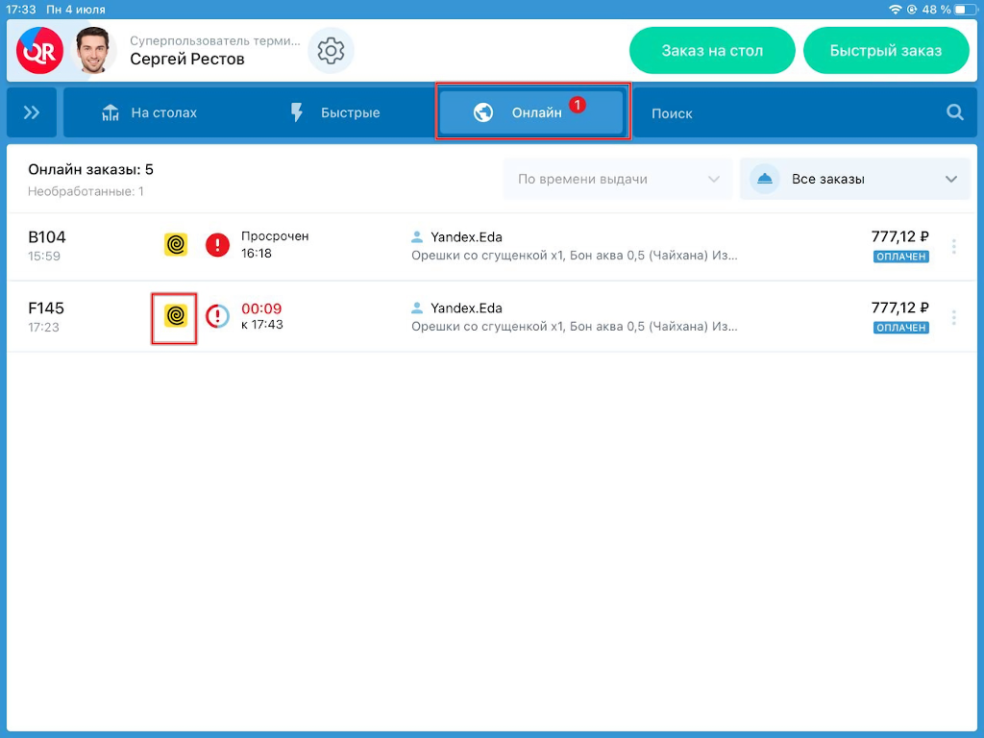Click B104 order items description text

click(x=575, y=256)
